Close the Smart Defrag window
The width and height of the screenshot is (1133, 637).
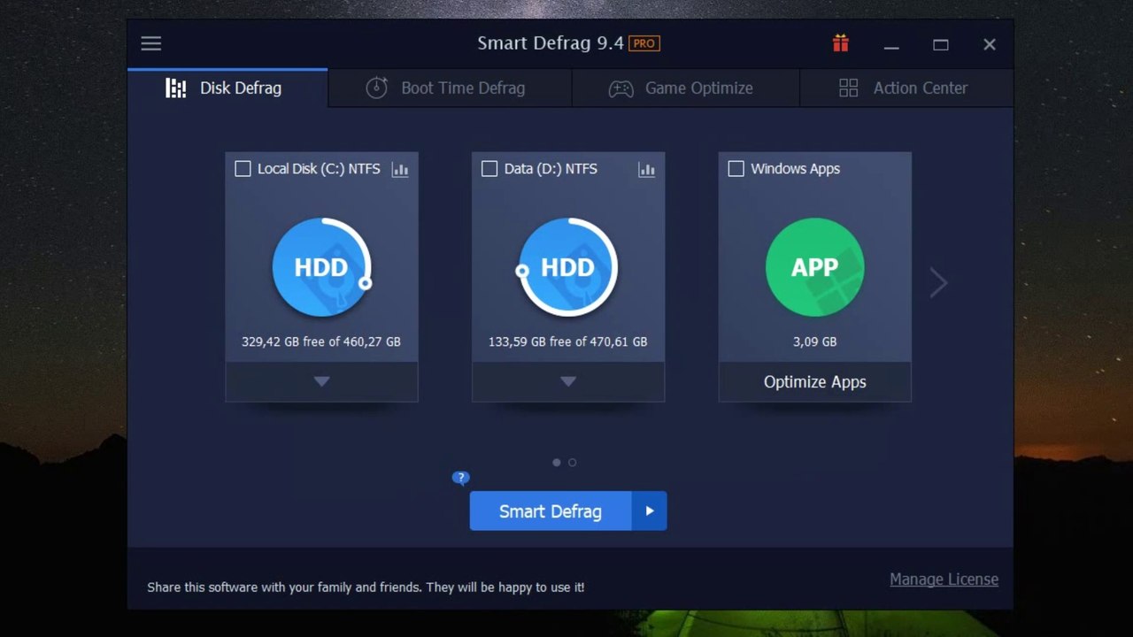coord(990,44)
